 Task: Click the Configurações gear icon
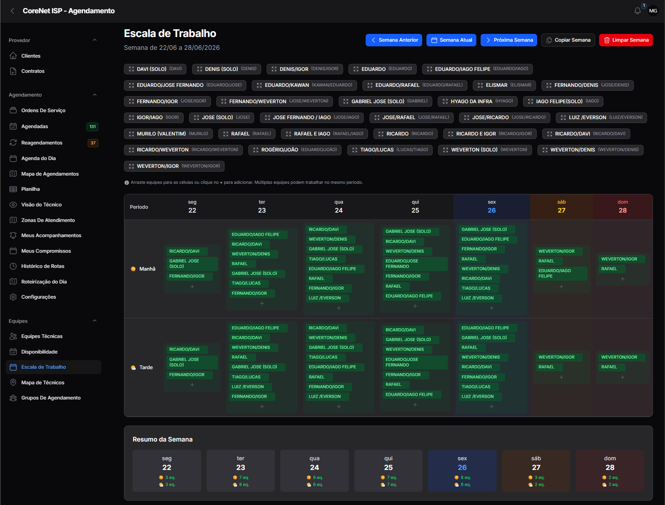click(13, 297)
